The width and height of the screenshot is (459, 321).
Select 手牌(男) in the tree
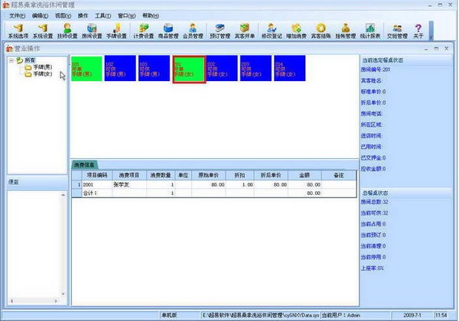[42, 67]
